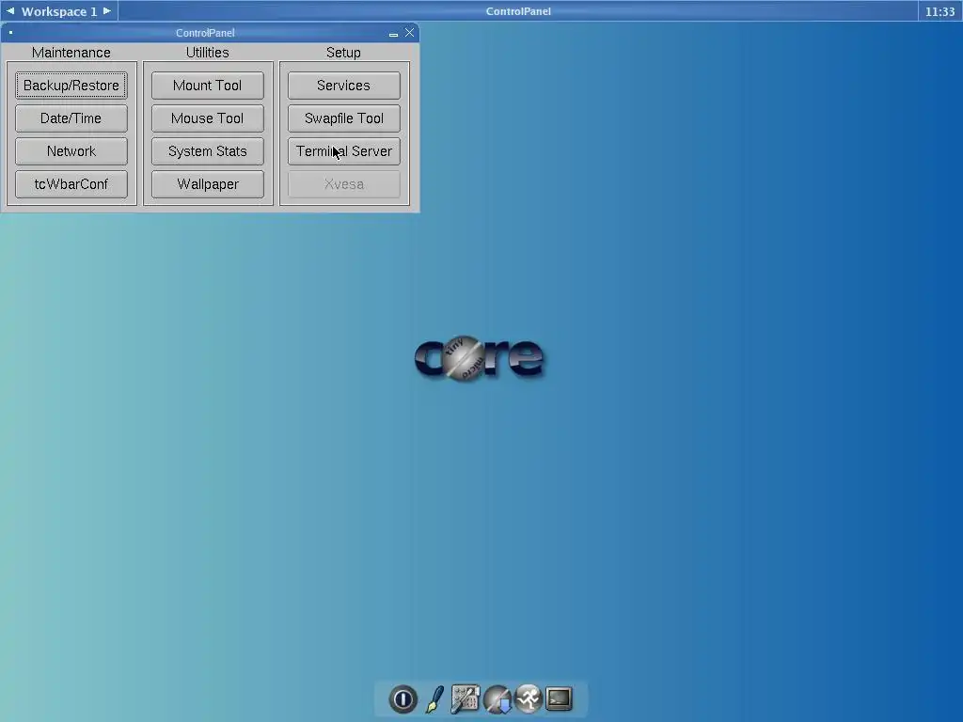The width and height of the screenshot is (963, 722).
Task: Click the Run Program running-man icon
Action: (529, 698)
